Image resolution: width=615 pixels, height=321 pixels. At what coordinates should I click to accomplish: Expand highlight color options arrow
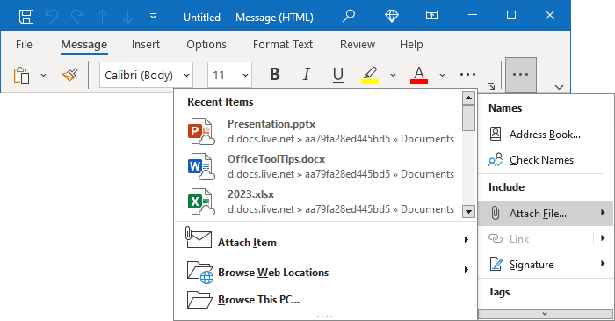click(393, 75)
